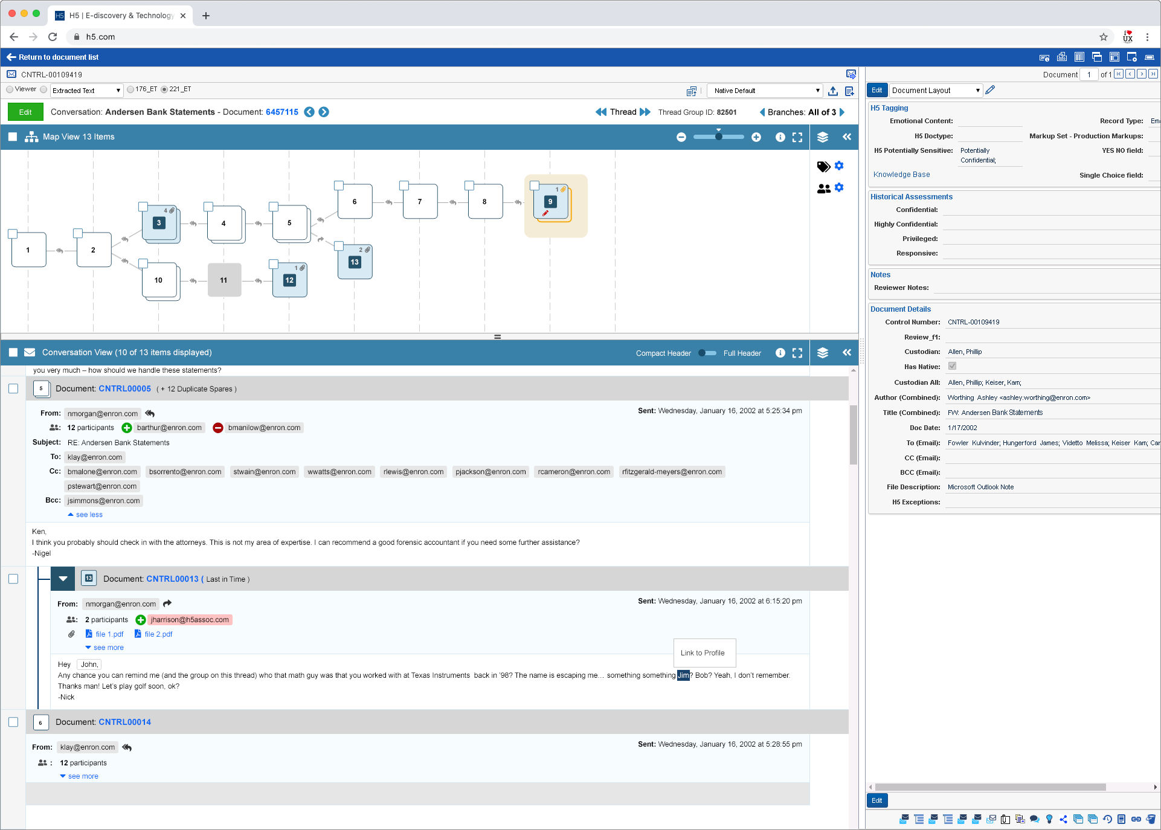1161x830 pixels.
Task: Tick the Map View select-all checkbox
Action: (x=13, y=137)
